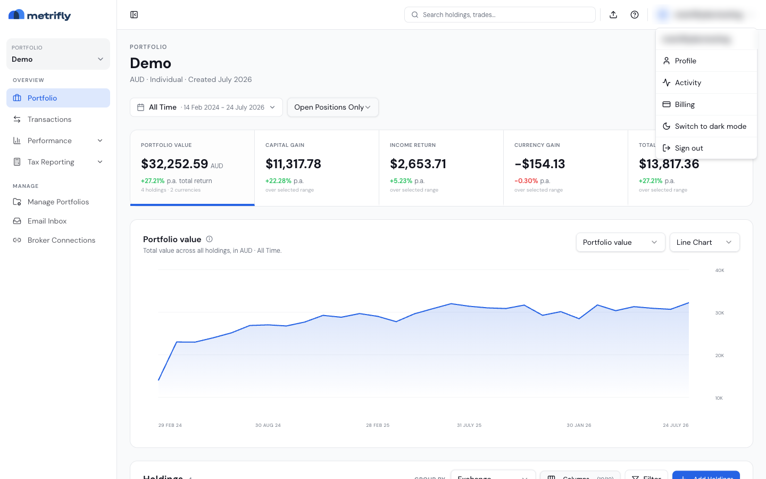Screen dimensions: 766x479
Task: Open the Portfolio value metric dropdown
Action: pos(621,242)
